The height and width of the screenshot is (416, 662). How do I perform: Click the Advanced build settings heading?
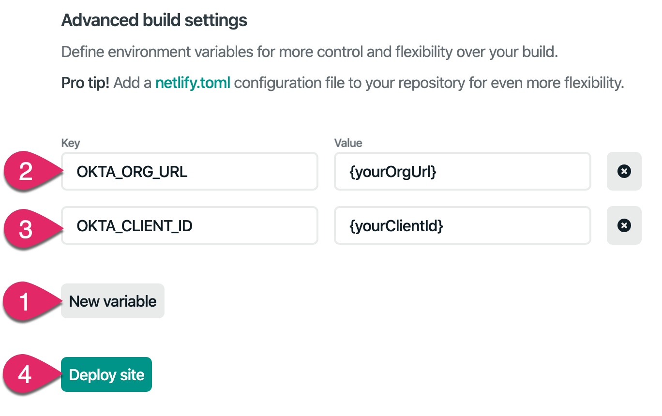click(154, 20)
